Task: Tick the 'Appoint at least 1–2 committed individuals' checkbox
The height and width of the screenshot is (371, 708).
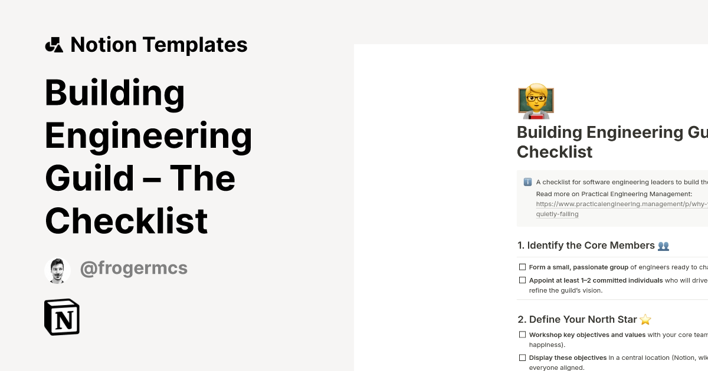Action: 522,280
